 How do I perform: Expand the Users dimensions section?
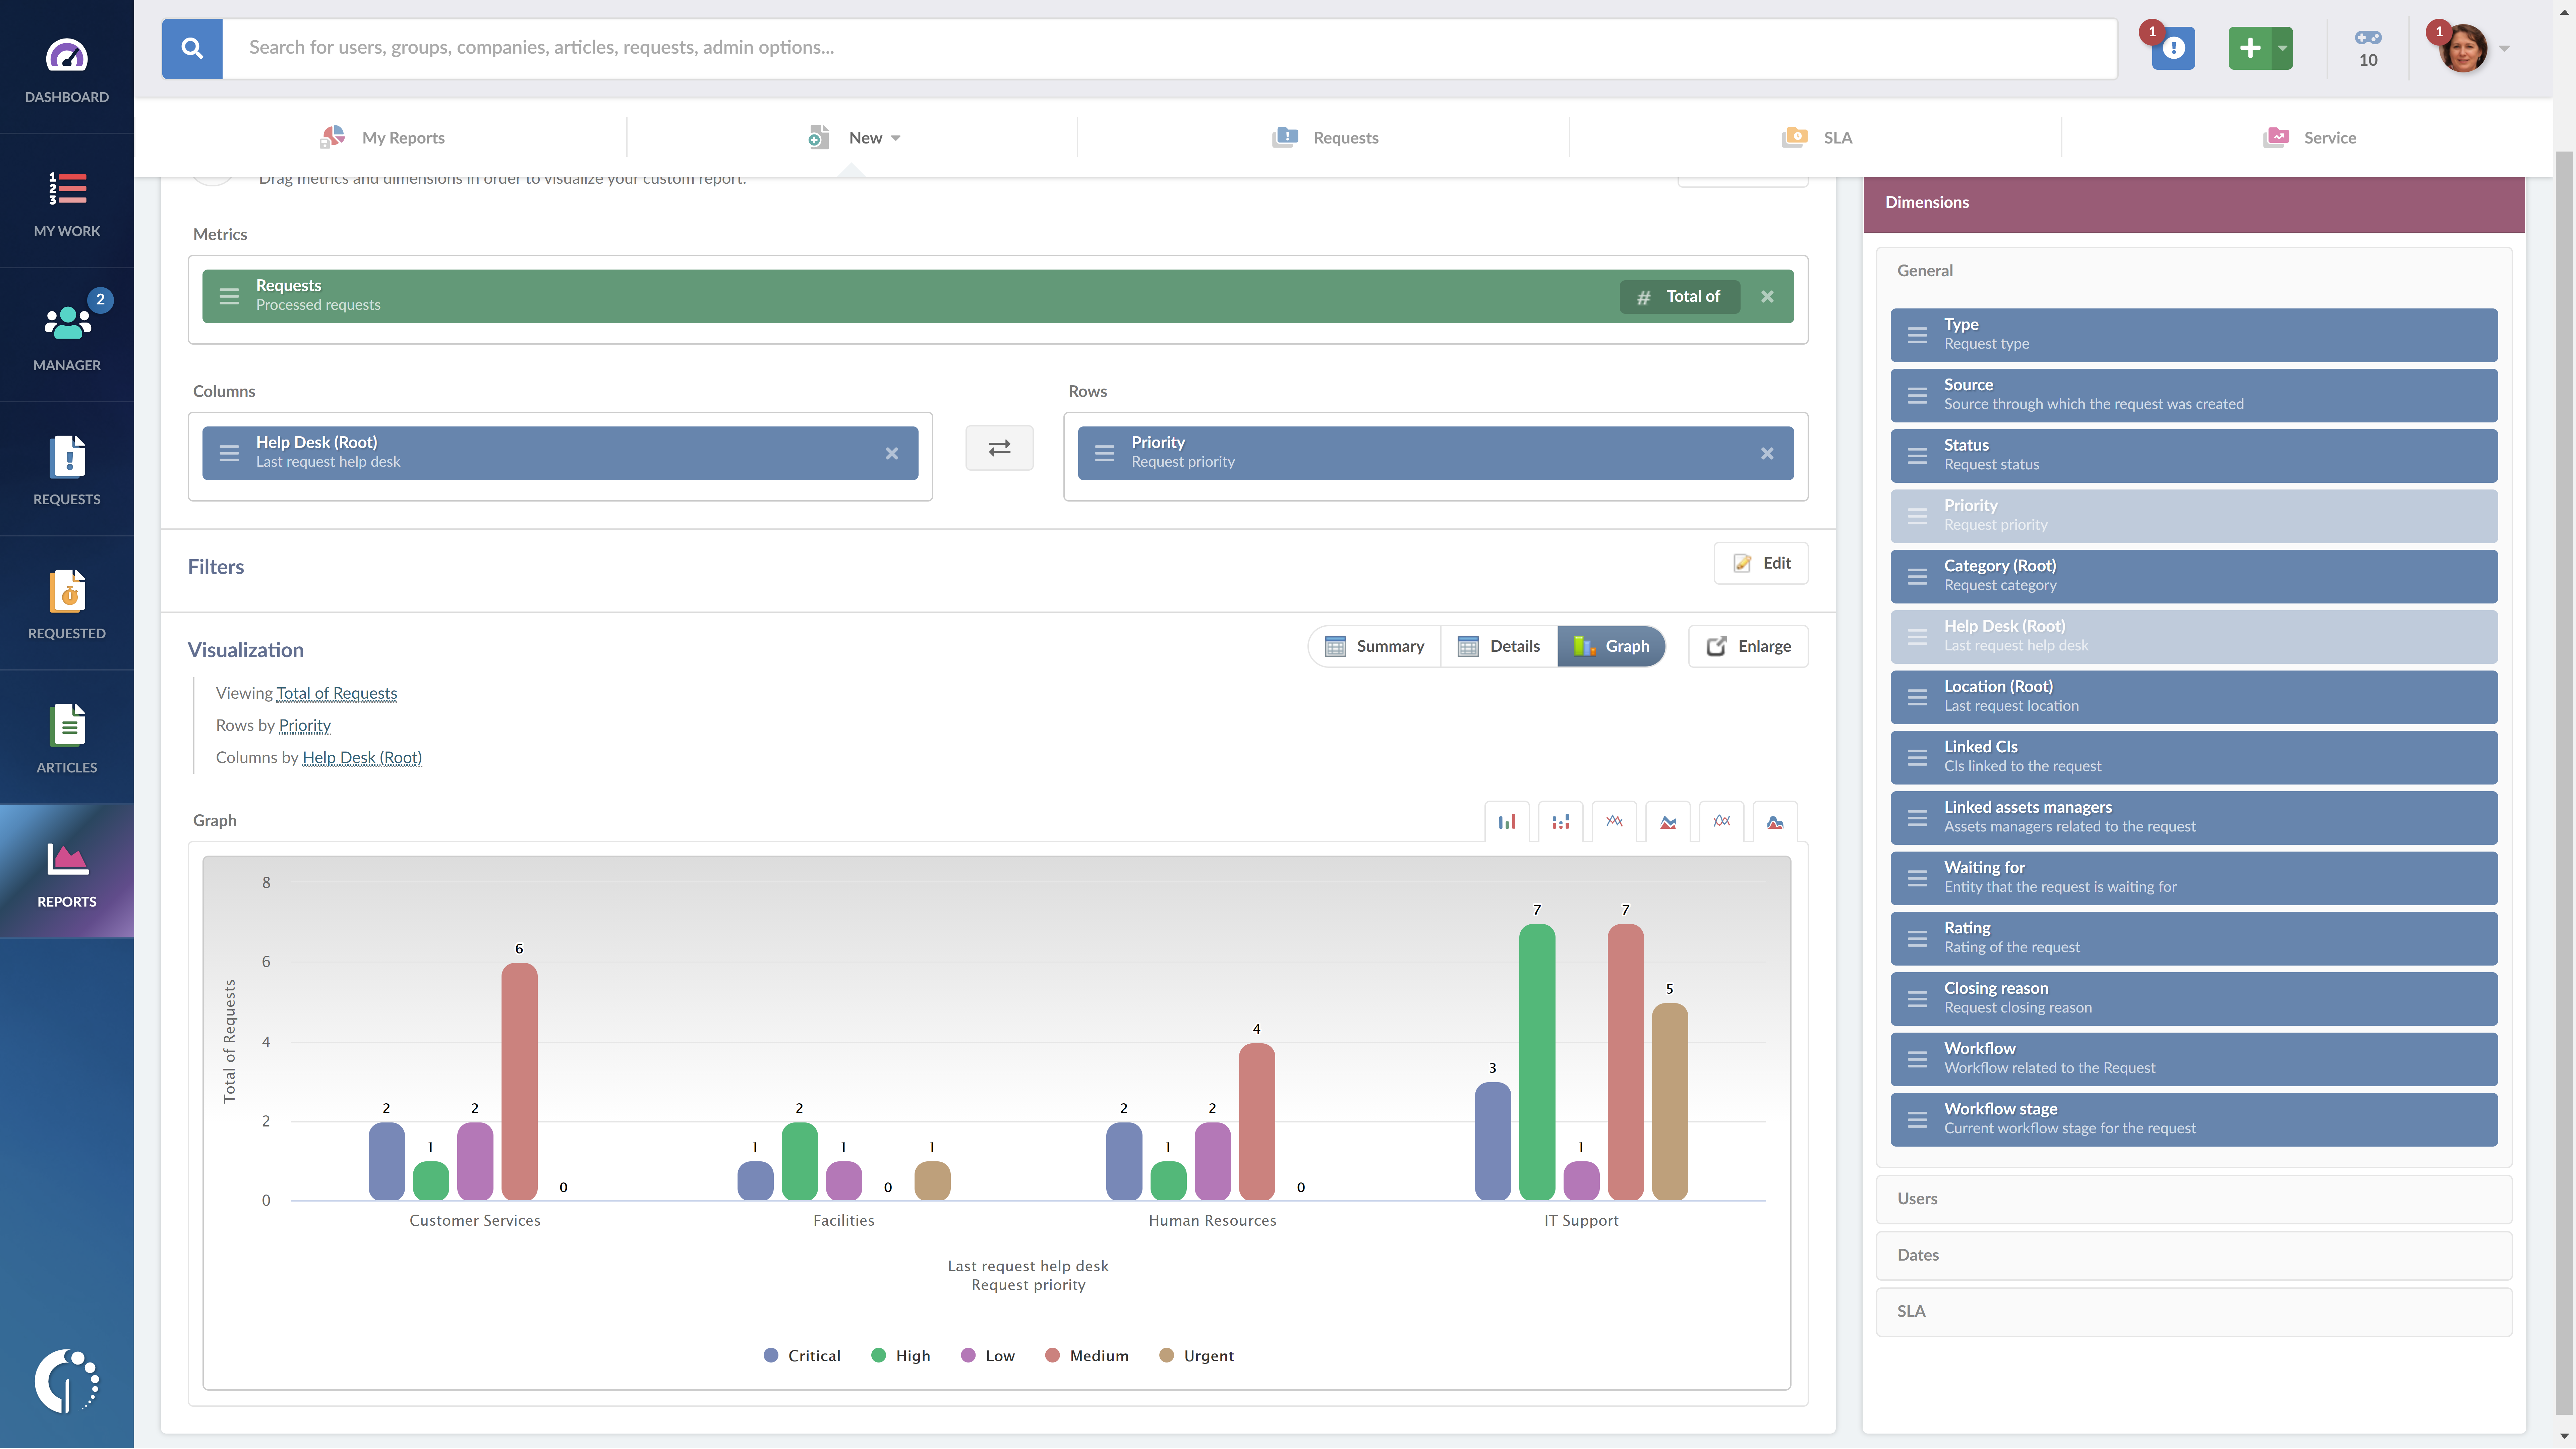(x=2193, y=1199)
